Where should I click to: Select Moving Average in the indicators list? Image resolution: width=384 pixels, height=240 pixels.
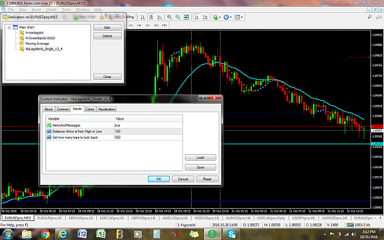tap(37, 44)
